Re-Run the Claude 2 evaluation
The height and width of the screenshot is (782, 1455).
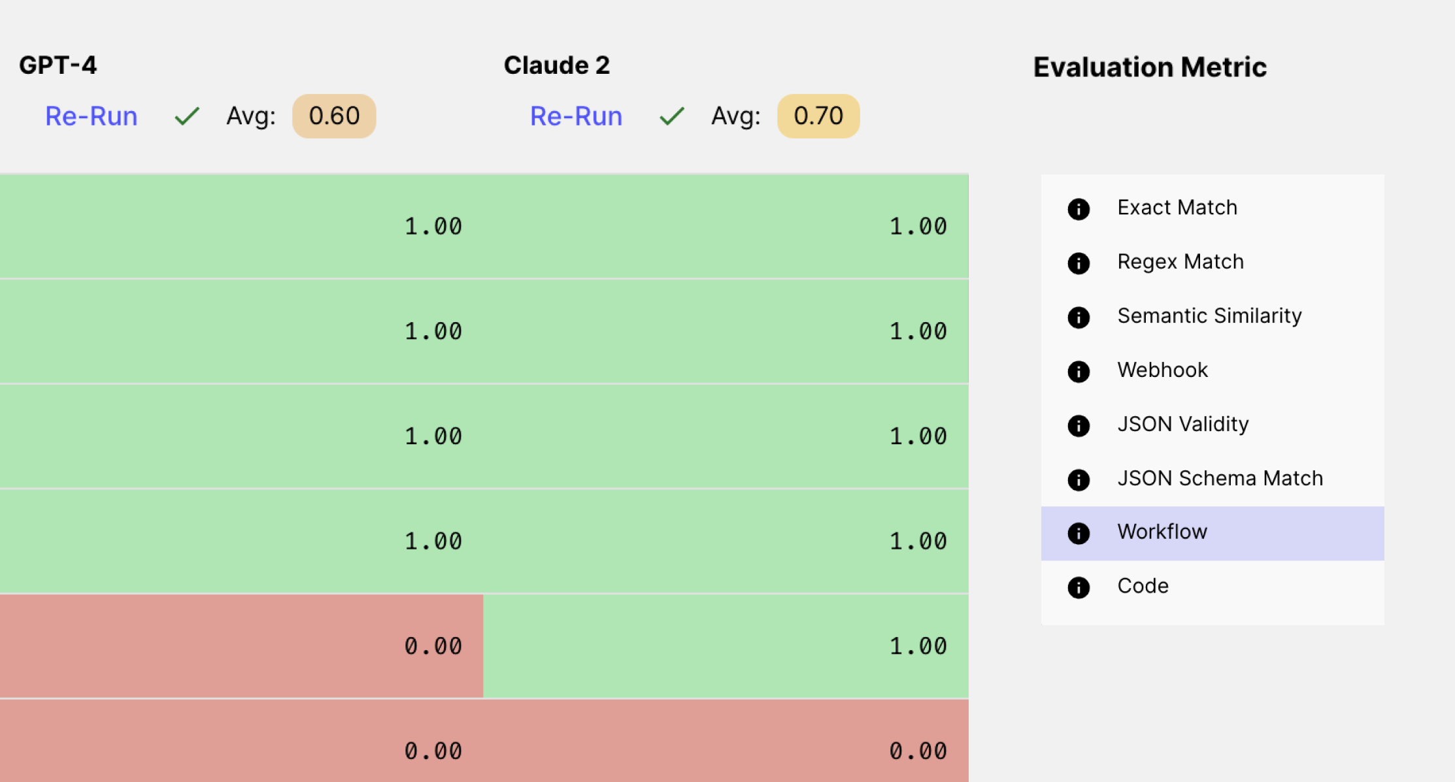click(576, 116)
